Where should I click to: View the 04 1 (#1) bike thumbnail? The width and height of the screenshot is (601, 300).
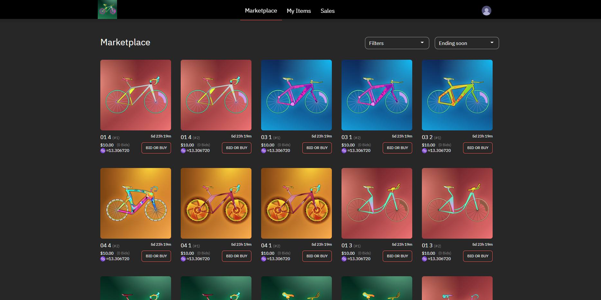pos(216,203)
